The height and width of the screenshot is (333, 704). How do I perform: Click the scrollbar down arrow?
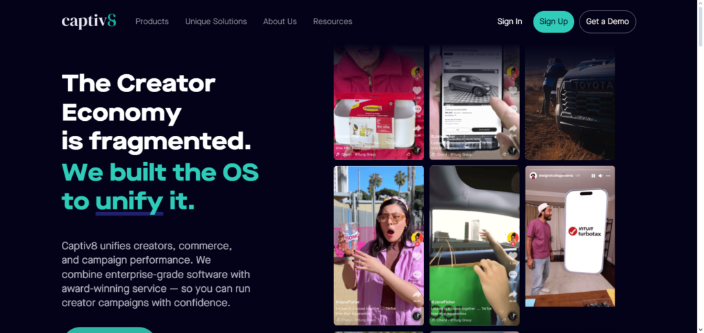click(700, 330)
